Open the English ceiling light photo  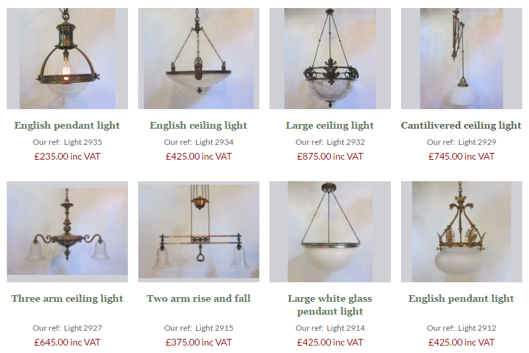[x=199, y=59]
